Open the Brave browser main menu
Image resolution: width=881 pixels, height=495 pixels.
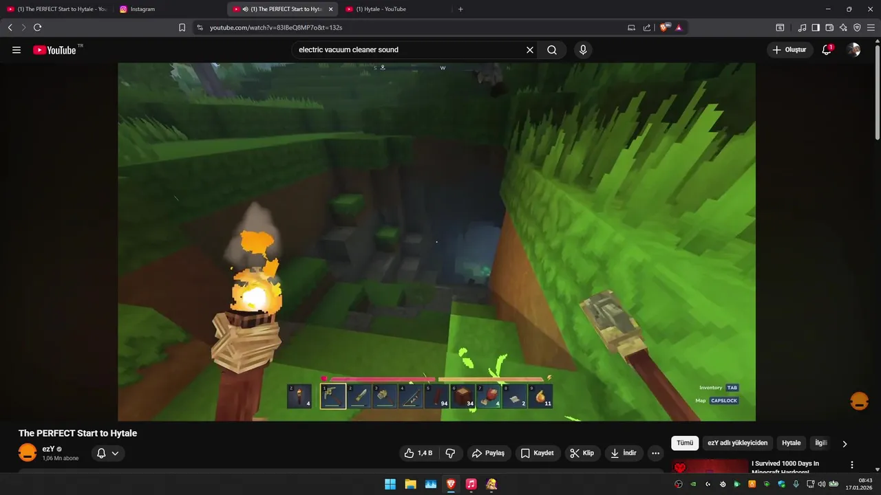pos(871,27)
